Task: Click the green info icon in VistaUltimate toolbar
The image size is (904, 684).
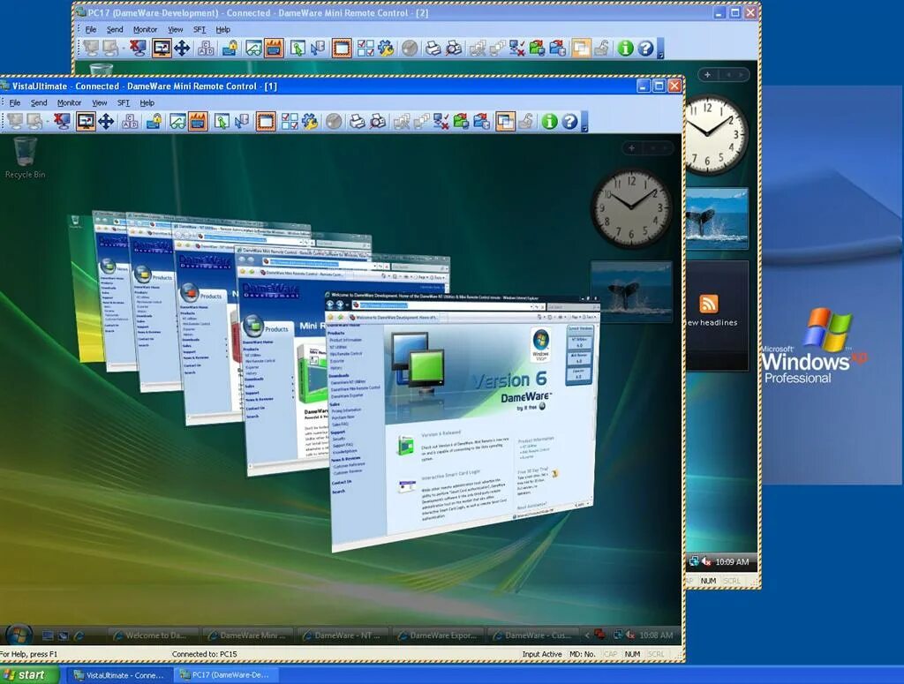Action: tap(549, 122)
